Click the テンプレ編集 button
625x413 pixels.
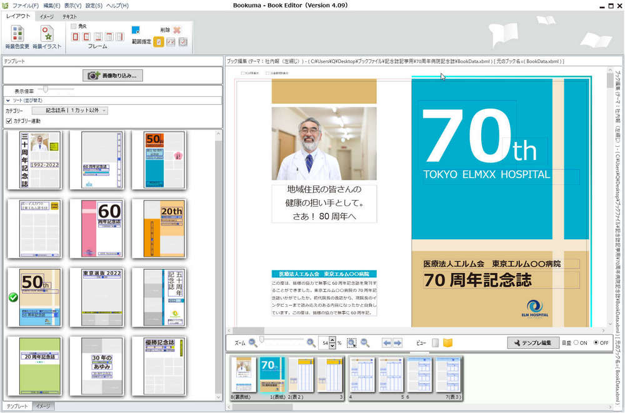point(534,342)
